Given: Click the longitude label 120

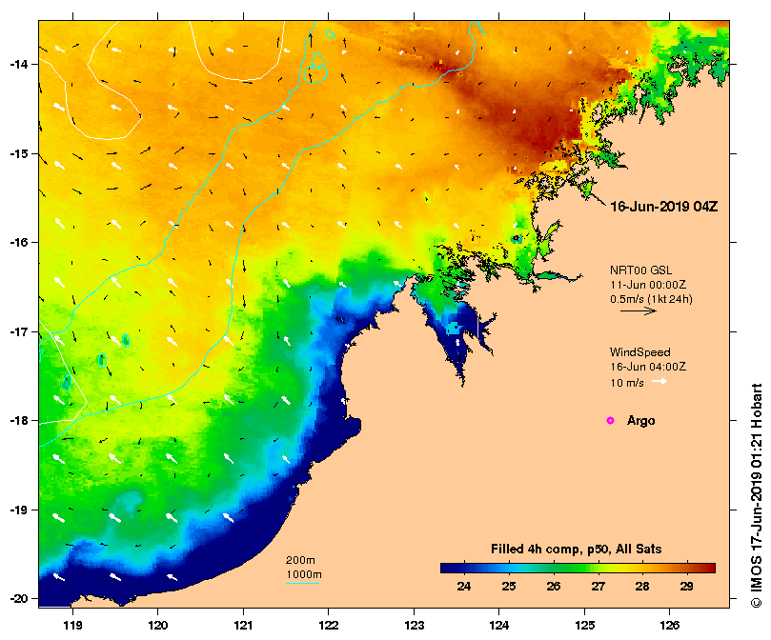Looking at the screenshot, I should point(158,626).
